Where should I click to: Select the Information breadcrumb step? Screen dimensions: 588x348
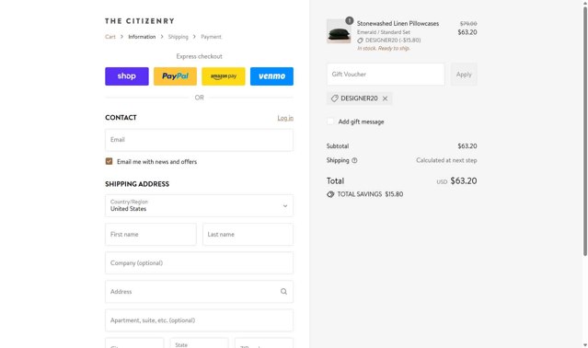pyautogui.click(x=142, y=37)
